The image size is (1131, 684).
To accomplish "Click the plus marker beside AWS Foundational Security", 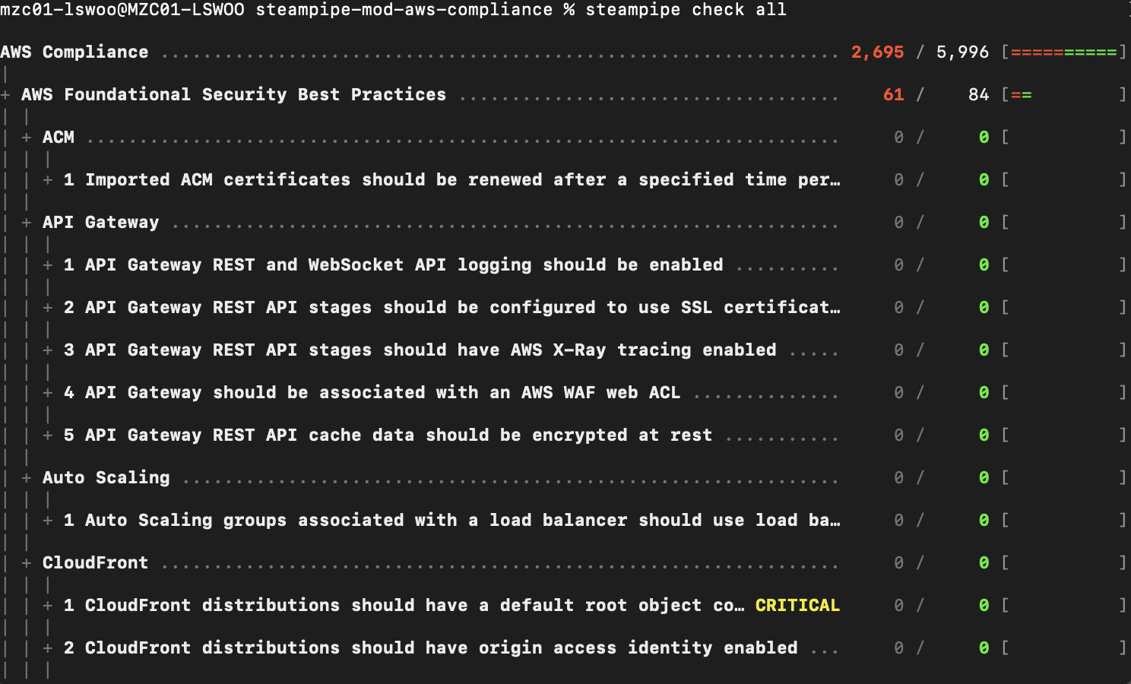I will point(5,95).
